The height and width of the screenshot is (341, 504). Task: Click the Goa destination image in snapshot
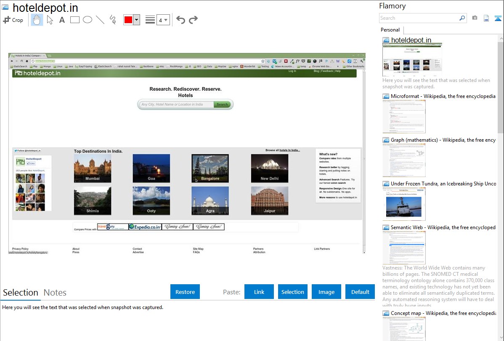pyautogui.click(x=151, y=168)
